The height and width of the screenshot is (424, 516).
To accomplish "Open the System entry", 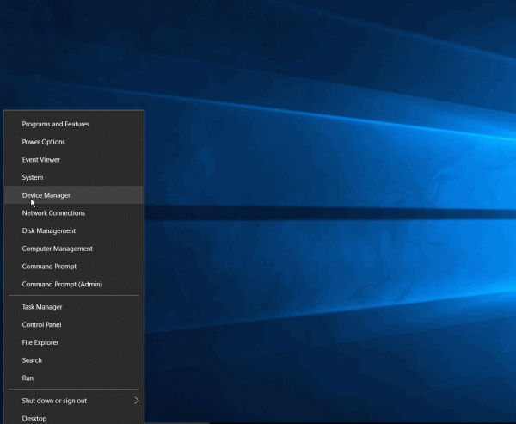I will click(x=74, y=177).
